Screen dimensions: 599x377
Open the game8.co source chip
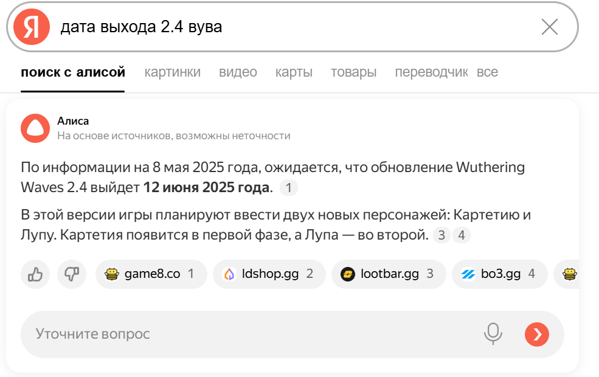tap(151, 274)
